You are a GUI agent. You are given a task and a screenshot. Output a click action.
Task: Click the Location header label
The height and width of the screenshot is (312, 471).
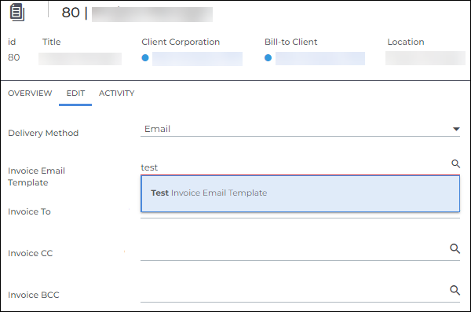pyautogui.click(x=406, y=42)
